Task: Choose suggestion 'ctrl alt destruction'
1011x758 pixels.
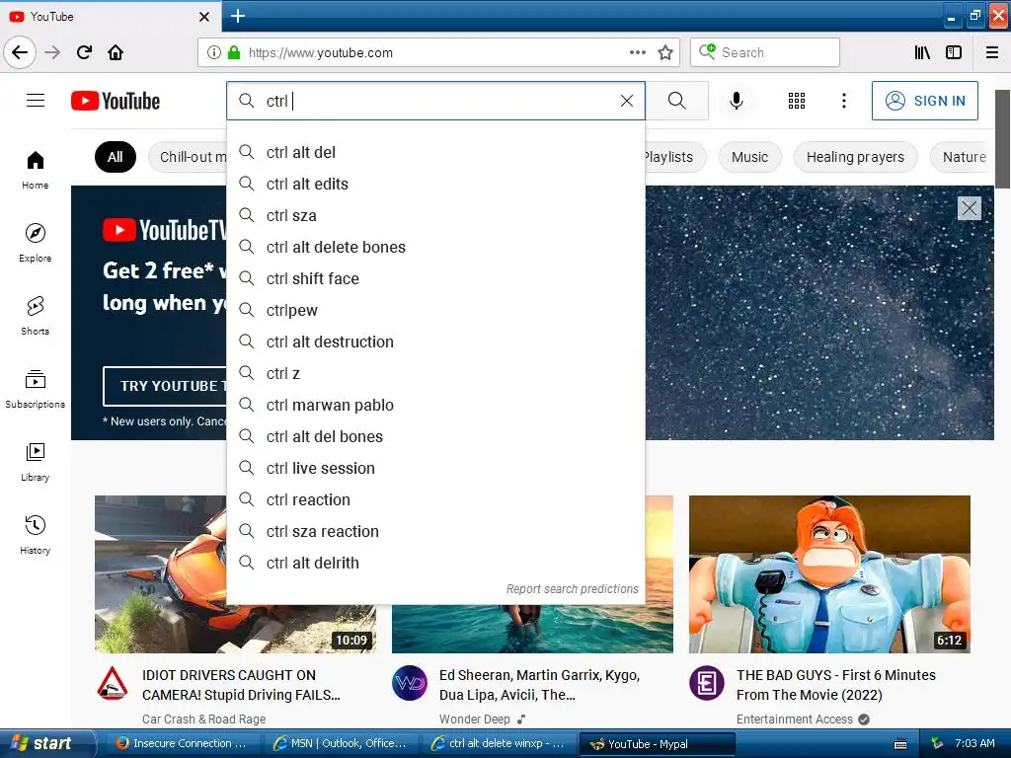Action: click(x=435, y=341)
